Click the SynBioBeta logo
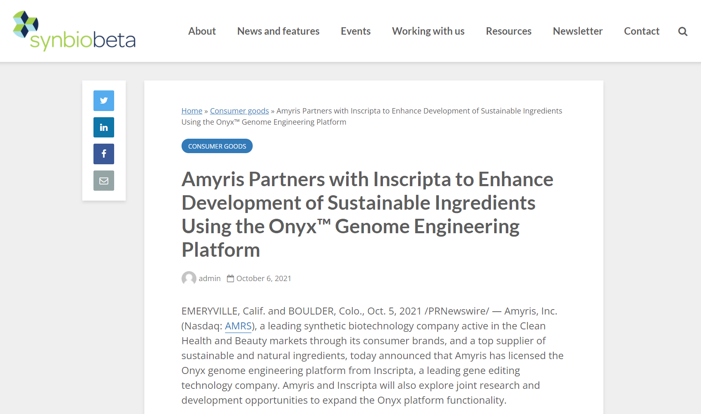Screen dimensions: 701x414 74,31
